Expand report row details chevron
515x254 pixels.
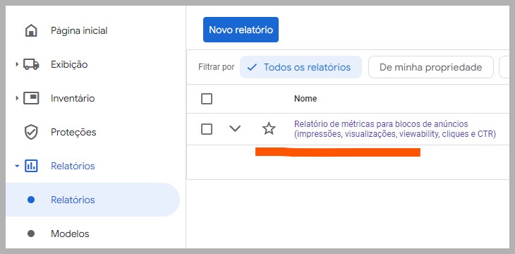coord(235,129)
